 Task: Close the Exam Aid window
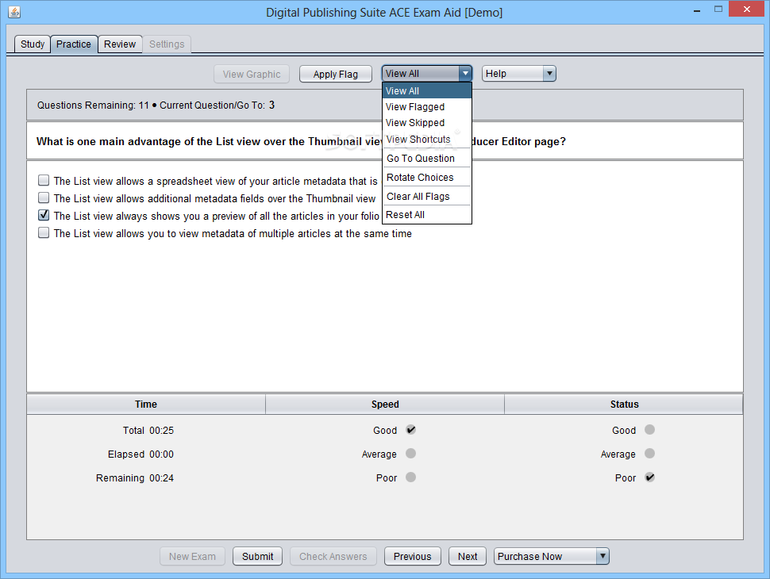(x=747, y=9)
